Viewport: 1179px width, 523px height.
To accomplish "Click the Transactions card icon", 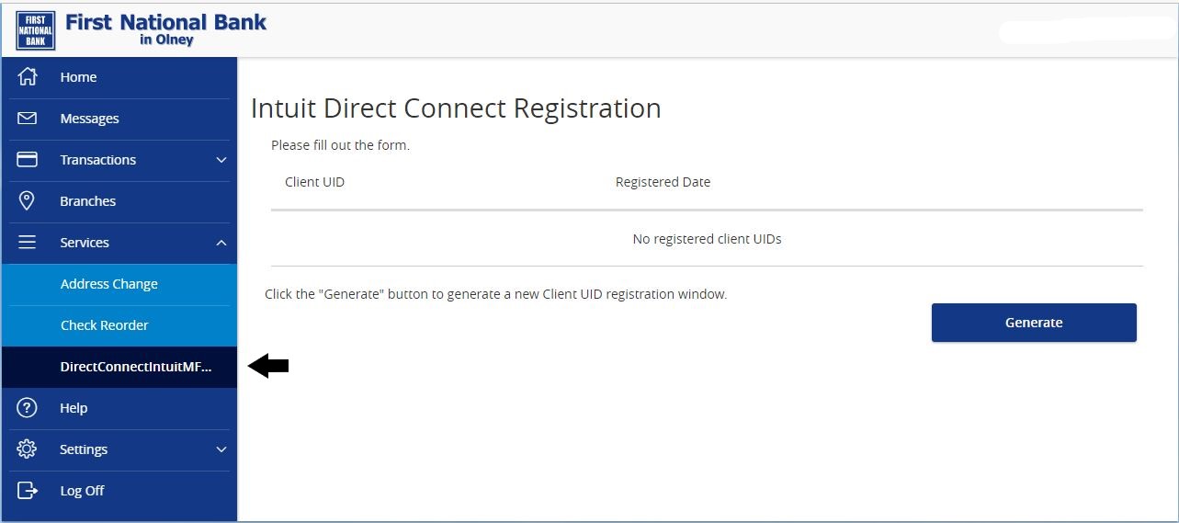I will [x=28, y=160].
